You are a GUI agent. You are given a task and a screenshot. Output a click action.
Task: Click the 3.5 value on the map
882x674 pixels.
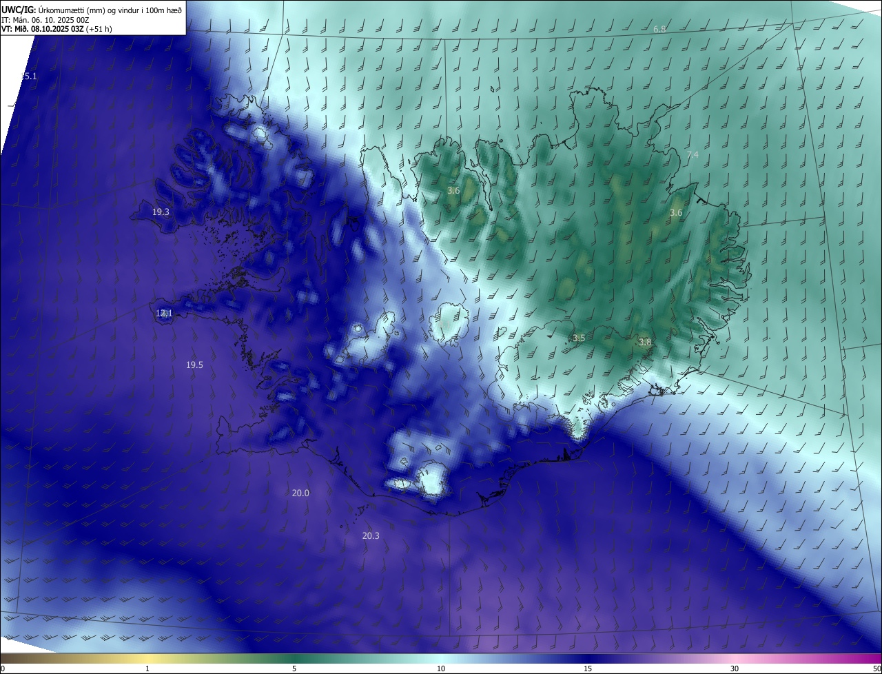[x=579, y=338]
